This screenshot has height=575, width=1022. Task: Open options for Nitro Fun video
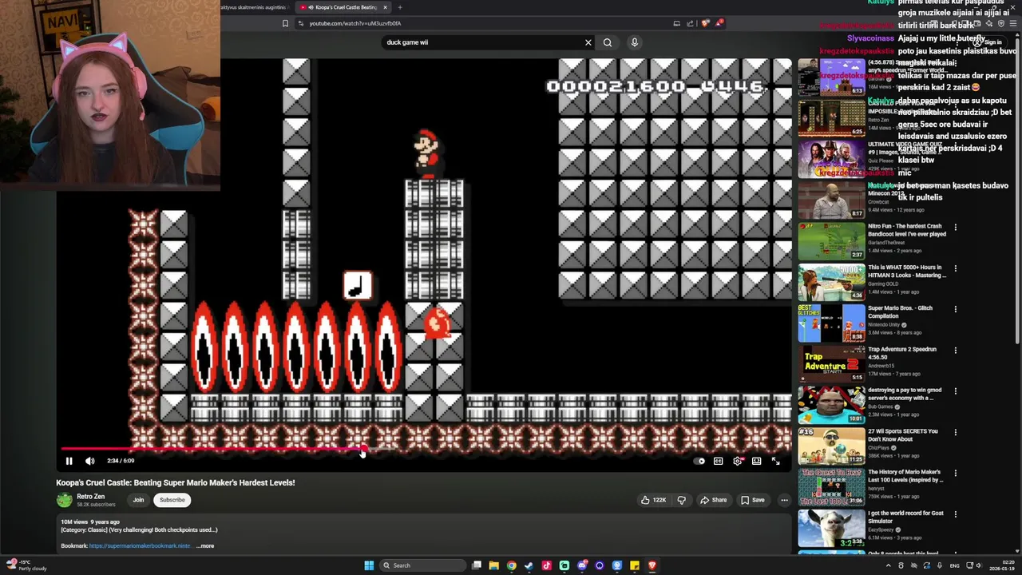point(955,228)
